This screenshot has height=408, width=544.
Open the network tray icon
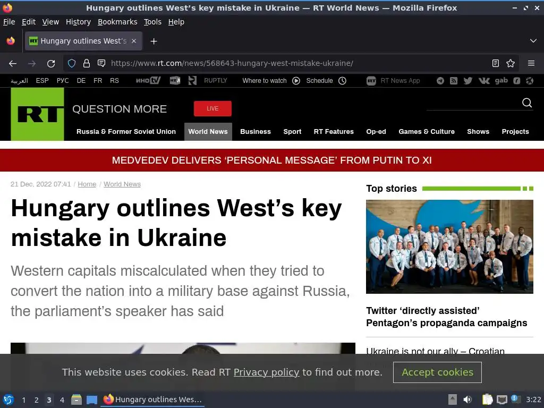[501, 399]
